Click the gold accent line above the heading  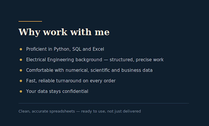(x=30, y=21)
